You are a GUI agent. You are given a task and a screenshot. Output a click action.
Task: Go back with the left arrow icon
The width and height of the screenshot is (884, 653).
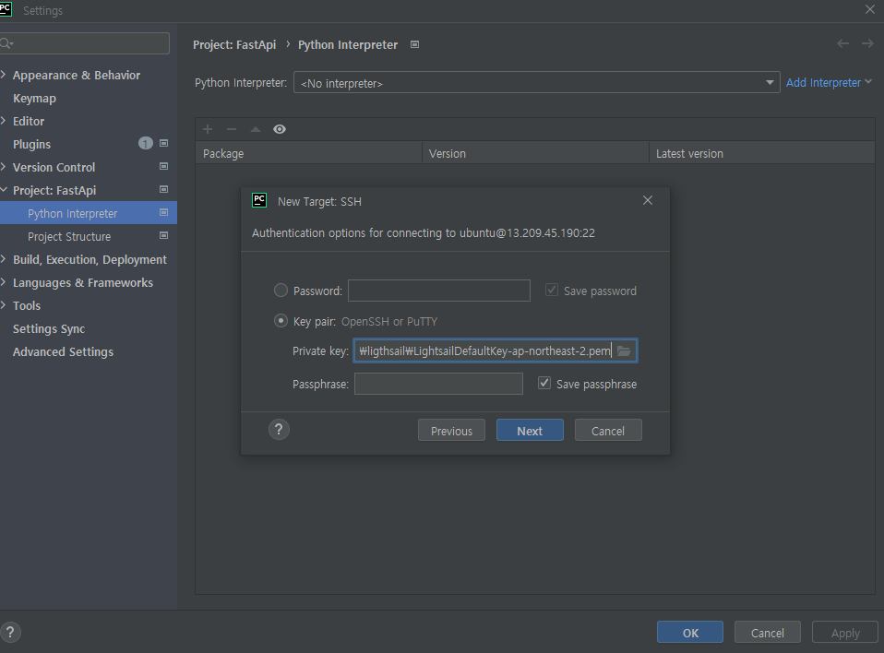click(842, 44)
